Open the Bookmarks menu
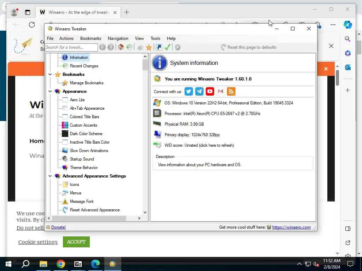The height and width of the screenshot is (271, 362). (x=90, y=38)
